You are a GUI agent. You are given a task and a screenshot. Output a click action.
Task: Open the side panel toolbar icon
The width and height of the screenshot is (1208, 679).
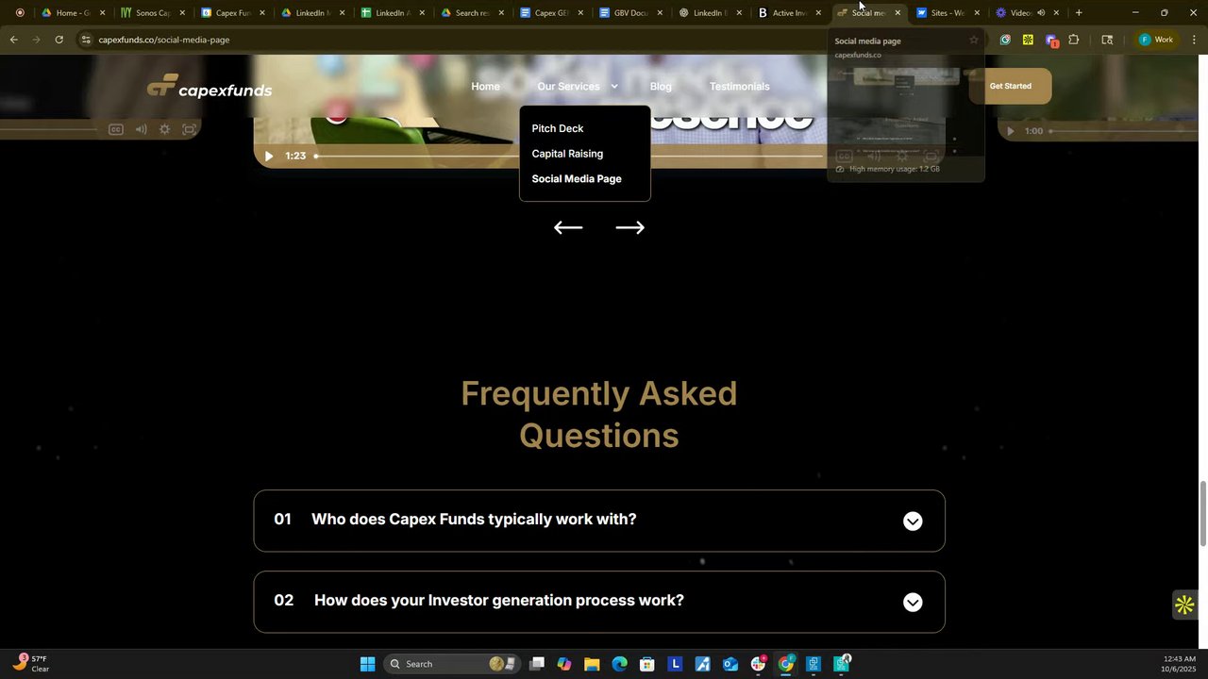[x=1107, y=40]
